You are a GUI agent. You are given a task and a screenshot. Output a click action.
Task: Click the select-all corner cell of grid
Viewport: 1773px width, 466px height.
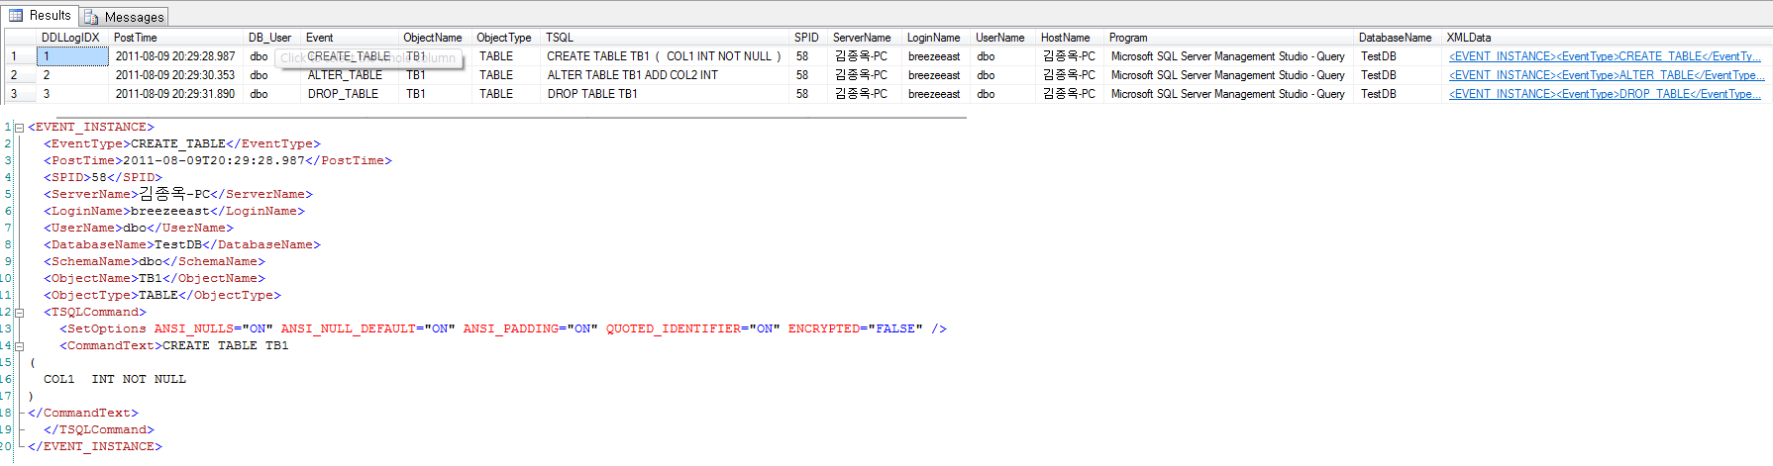click(20, 38)
